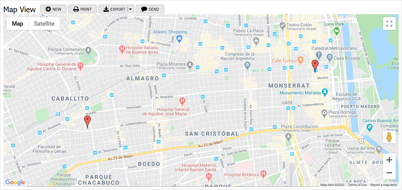
Task: Click the Congreso de la Nación museum pin
Action: (247, 66)
